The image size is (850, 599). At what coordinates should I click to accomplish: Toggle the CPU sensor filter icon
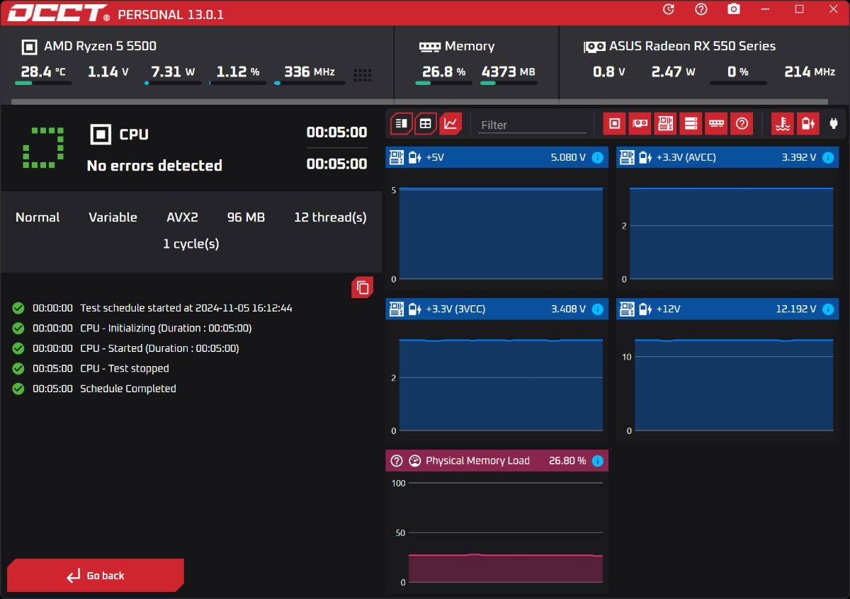614,123
